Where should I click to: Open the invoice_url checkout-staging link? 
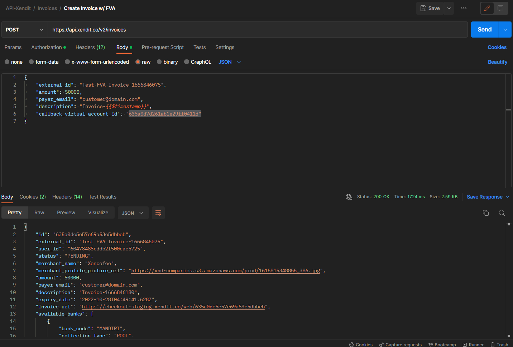[x=173, y=307]
